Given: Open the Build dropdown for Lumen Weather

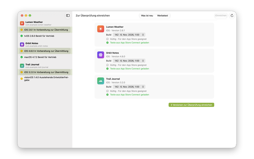Looking at the screenshot, I should [129, 35].
